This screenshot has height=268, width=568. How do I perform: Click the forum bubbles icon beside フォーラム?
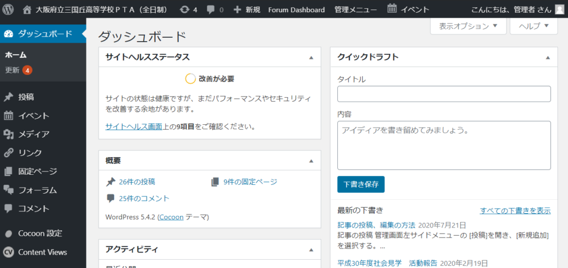click(9, 190)
